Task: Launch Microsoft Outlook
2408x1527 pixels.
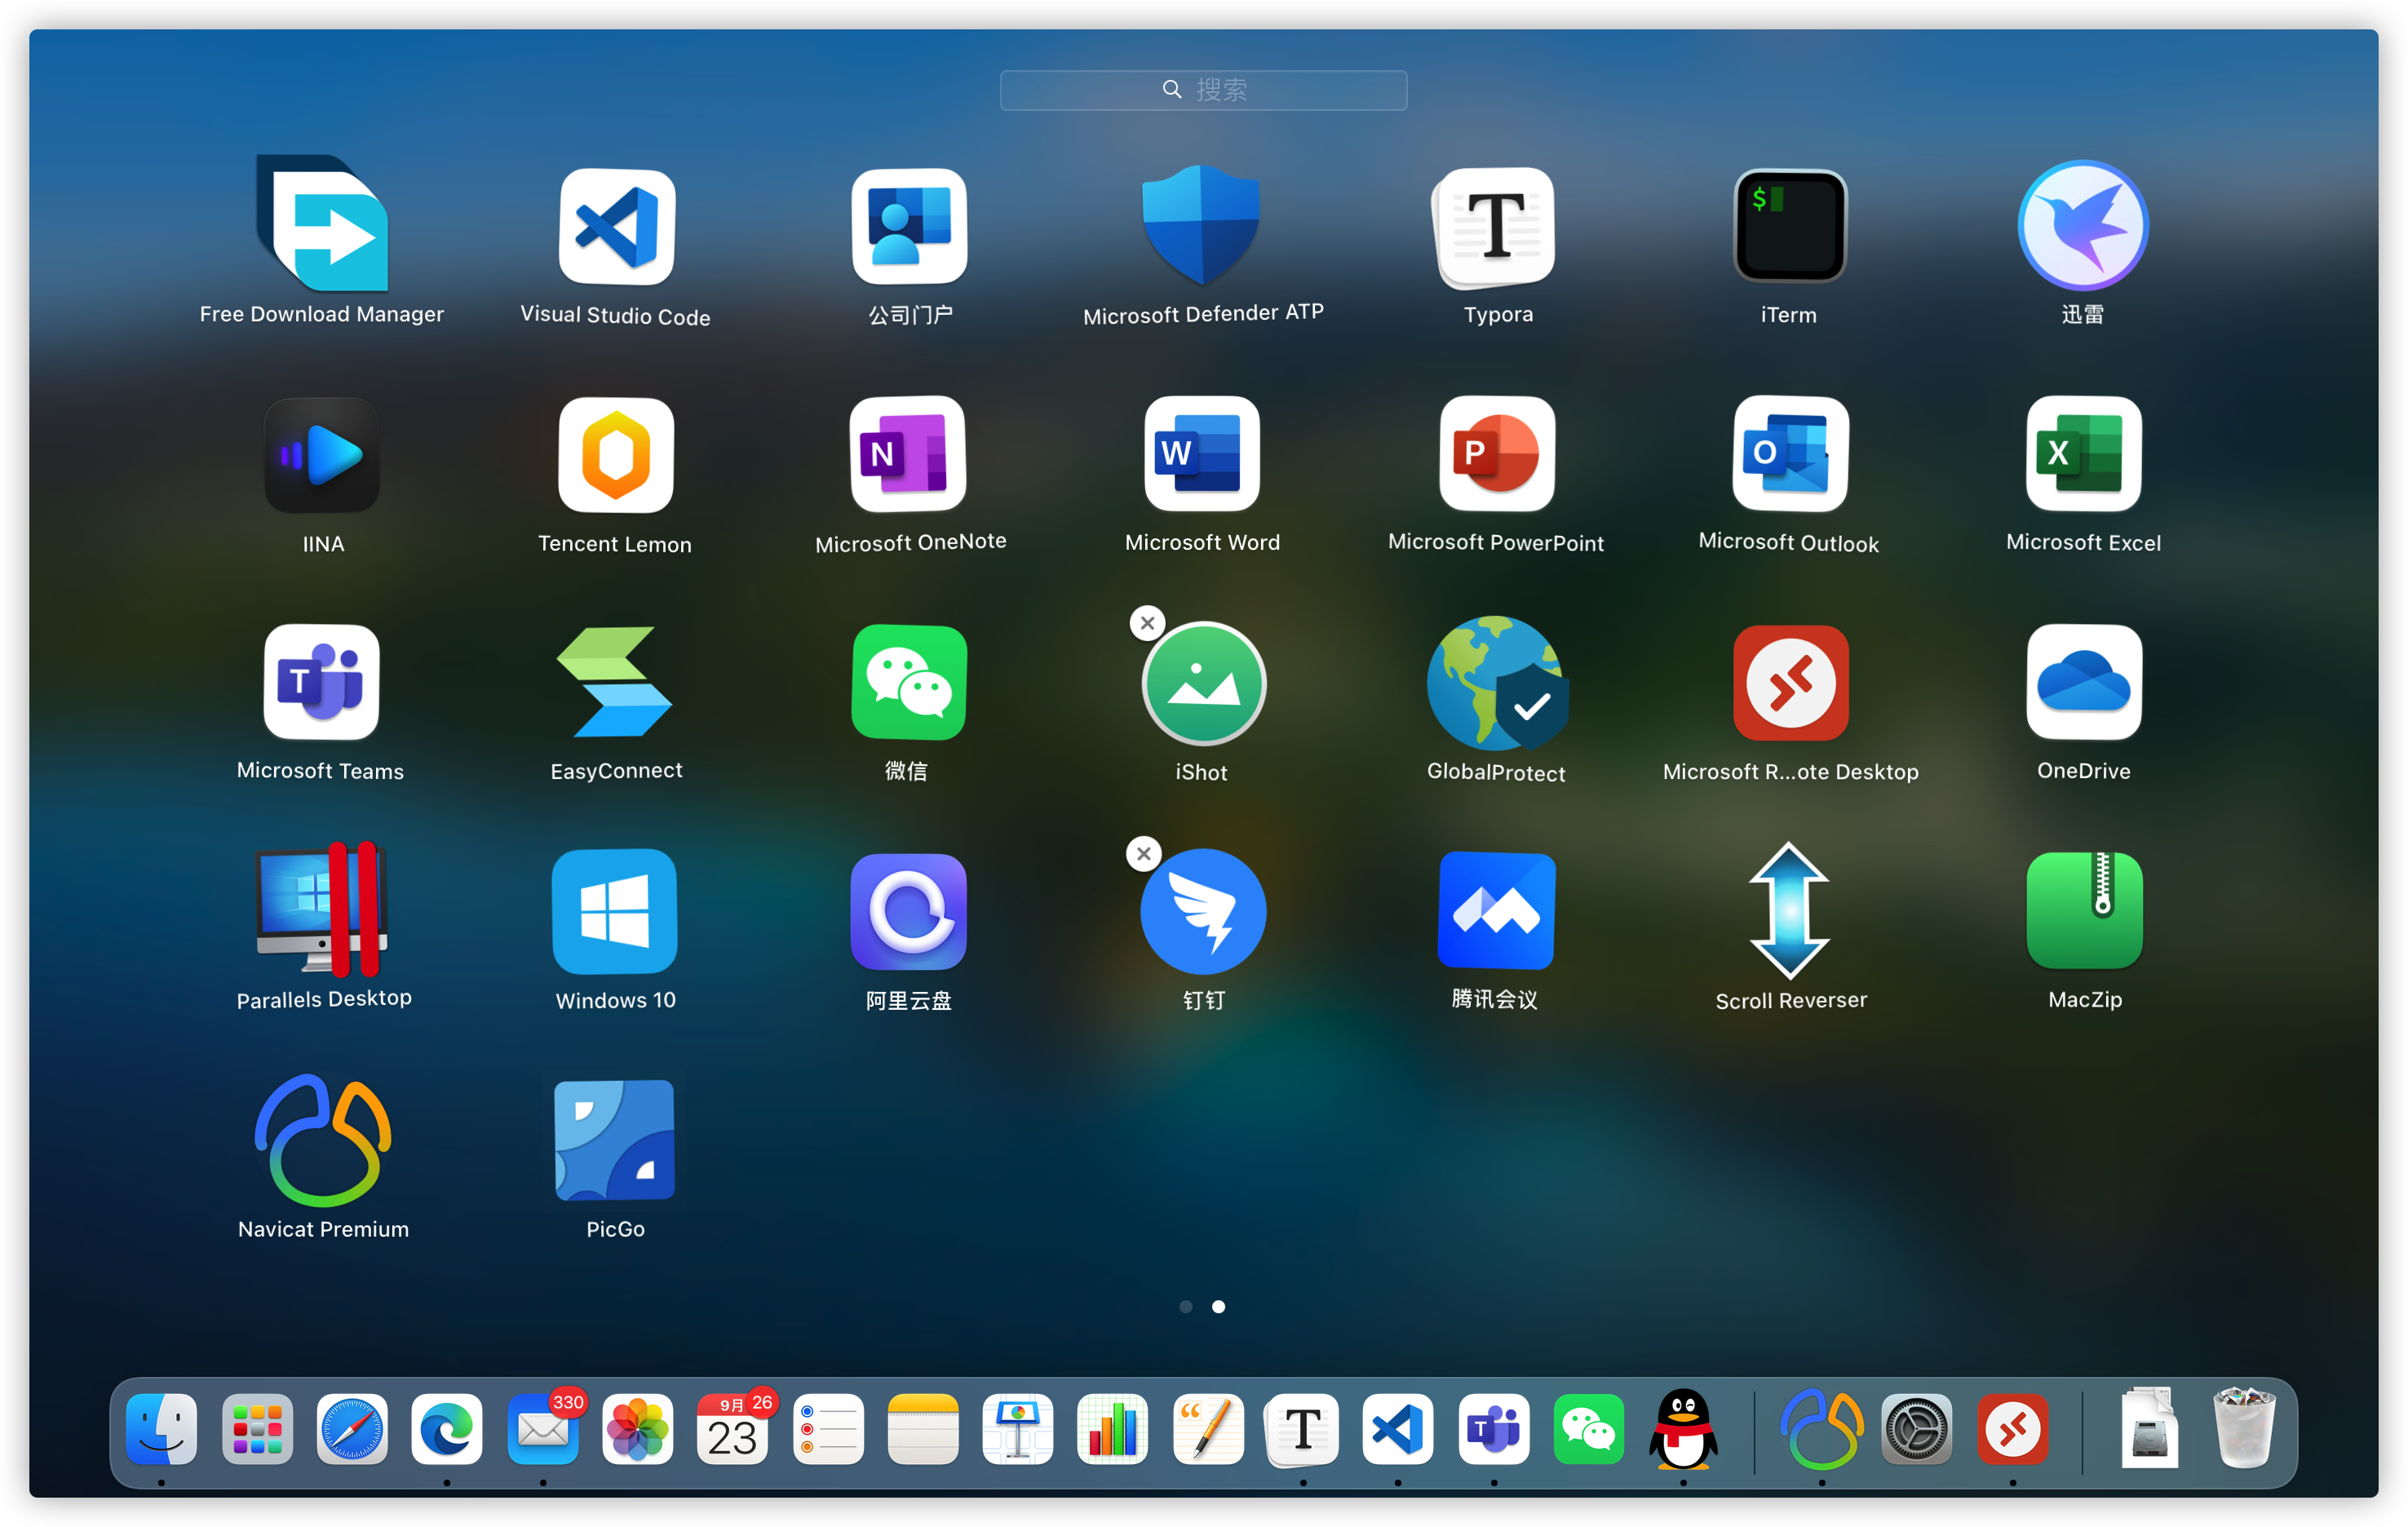Action: 1789,454
